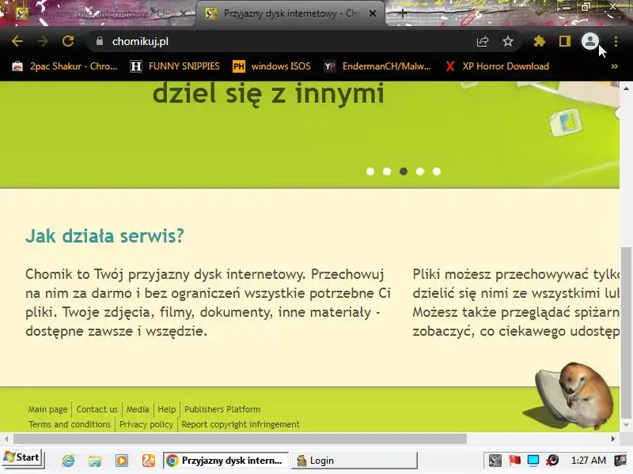Open the Chrome three-dot menu
Viewport: 633px width, 474px height.
point(616,41)
